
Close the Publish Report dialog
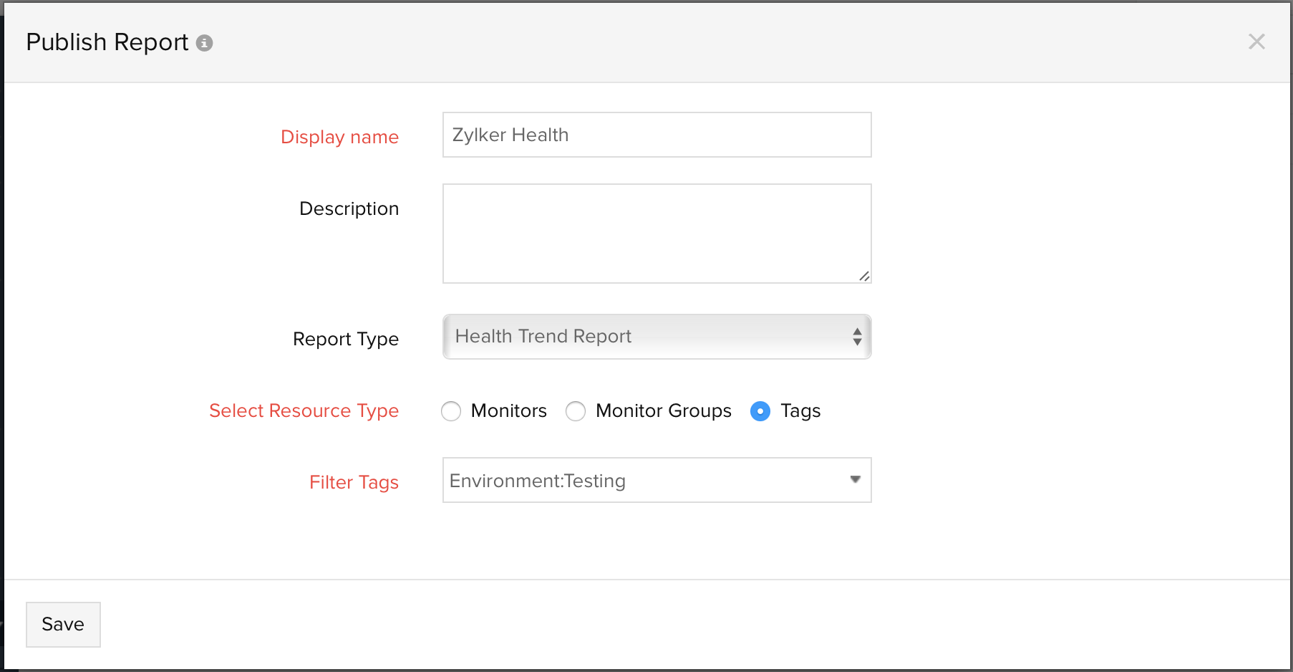coord(1256,42)
